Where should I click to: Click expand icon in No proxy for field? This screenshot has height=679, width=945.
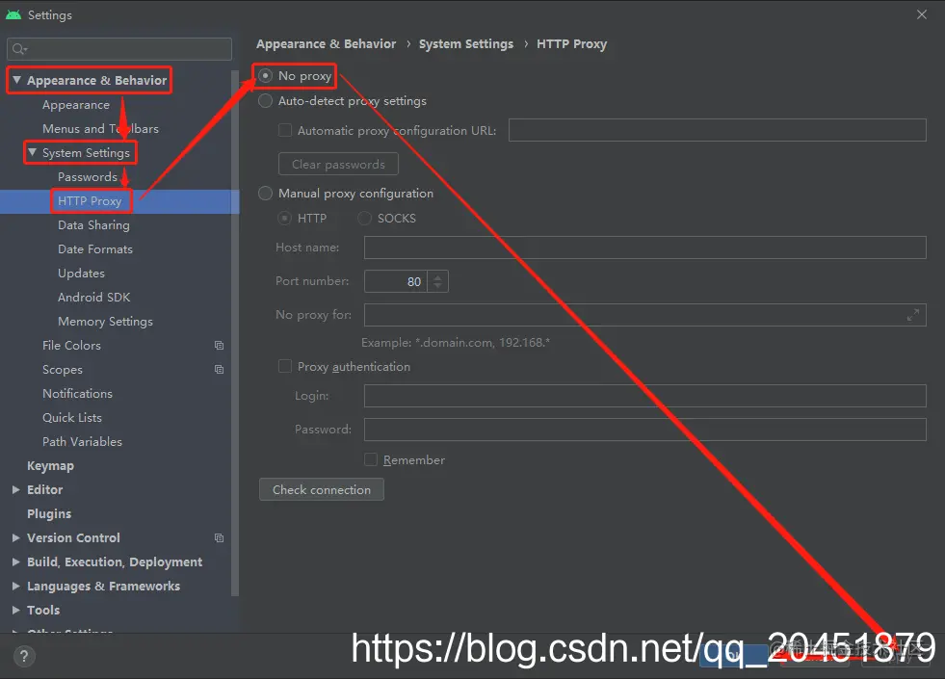click(913, 315)
